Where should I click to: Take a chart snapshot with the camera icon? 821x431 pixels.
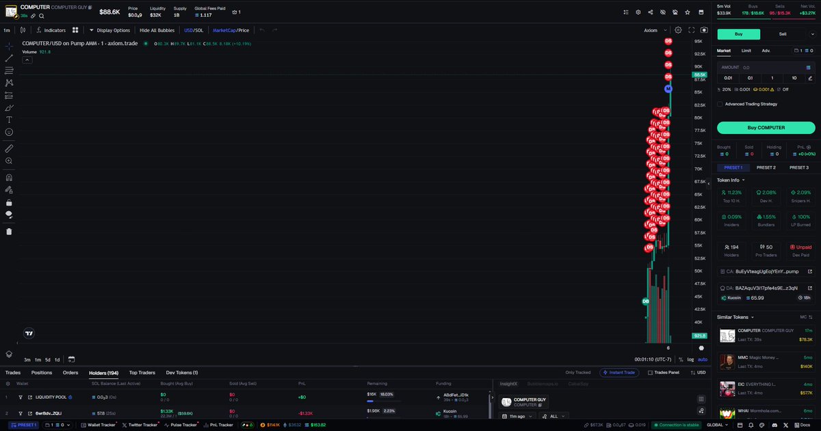704,30
